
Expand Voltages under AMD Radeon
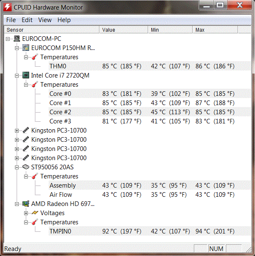(x=26, y=213)
